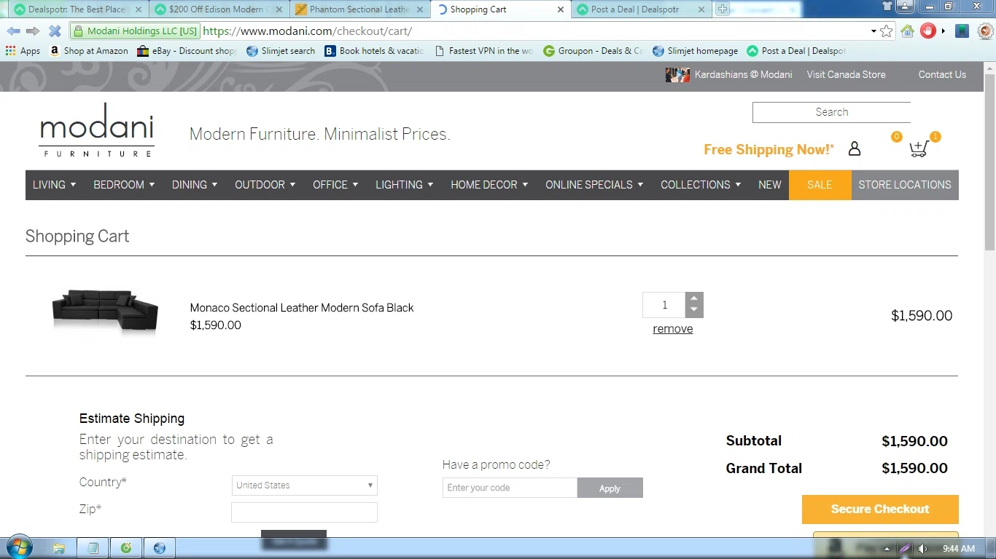Expand the DINING menu

click(x=195, y=185)
